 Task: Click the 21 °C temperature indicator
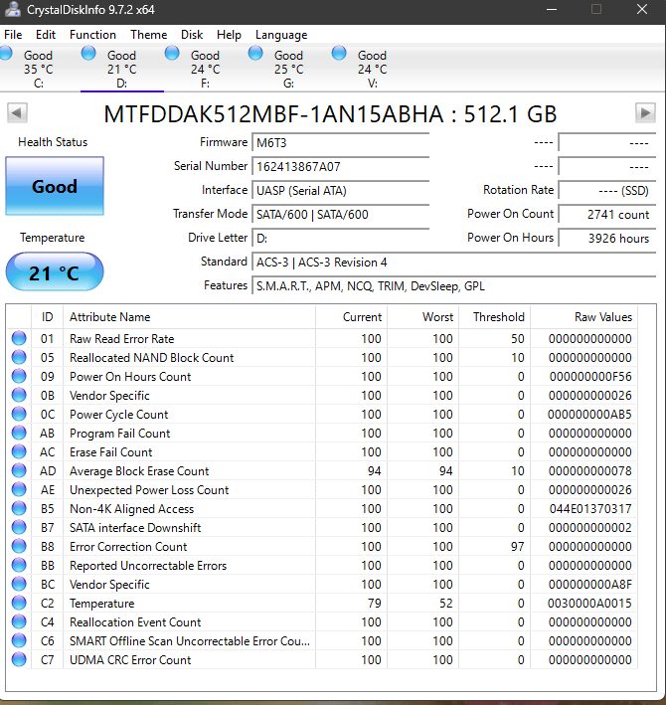point(55,272)
